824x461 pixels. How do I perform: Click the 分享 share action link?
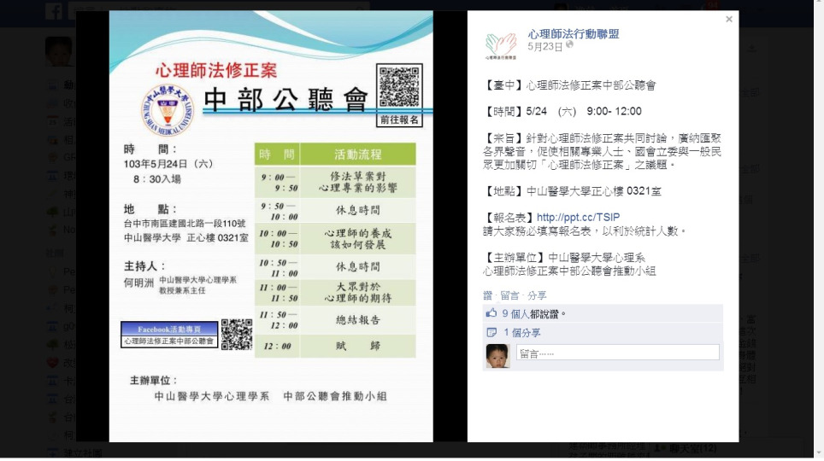tap(537, 295)
